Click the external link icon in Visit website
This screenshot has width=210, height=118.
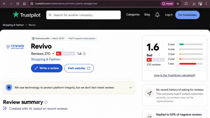89,68
